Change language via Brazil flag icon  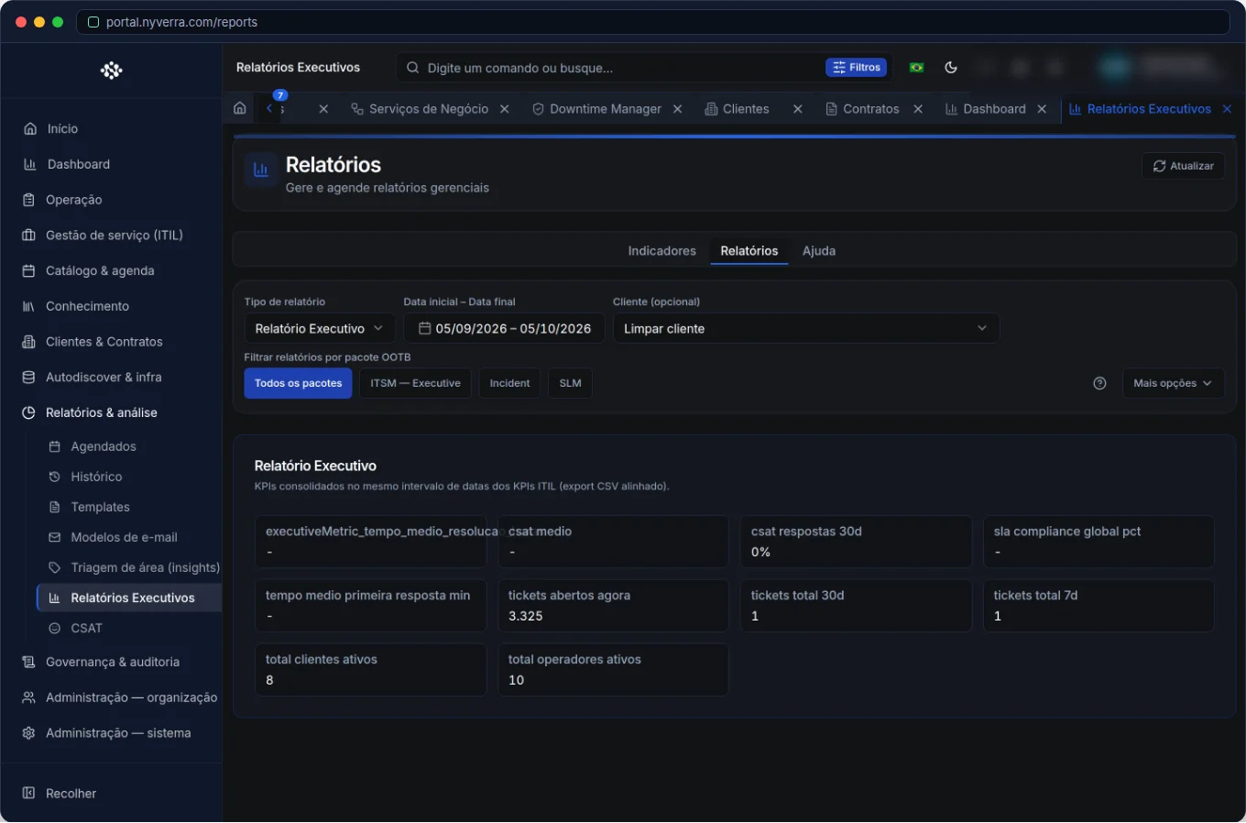(x=916, y=68)
